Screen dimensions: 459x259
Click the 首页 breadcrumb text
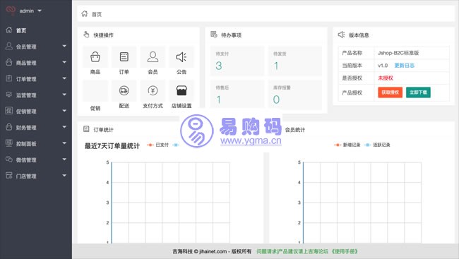click(97, 14)
